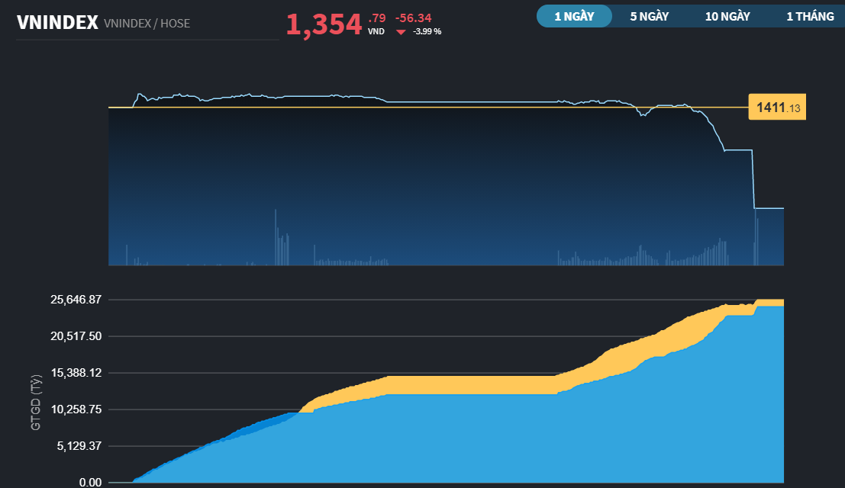Click the 1,354 index price value
This screenshot has width=845, height=488.
point(324,24)
